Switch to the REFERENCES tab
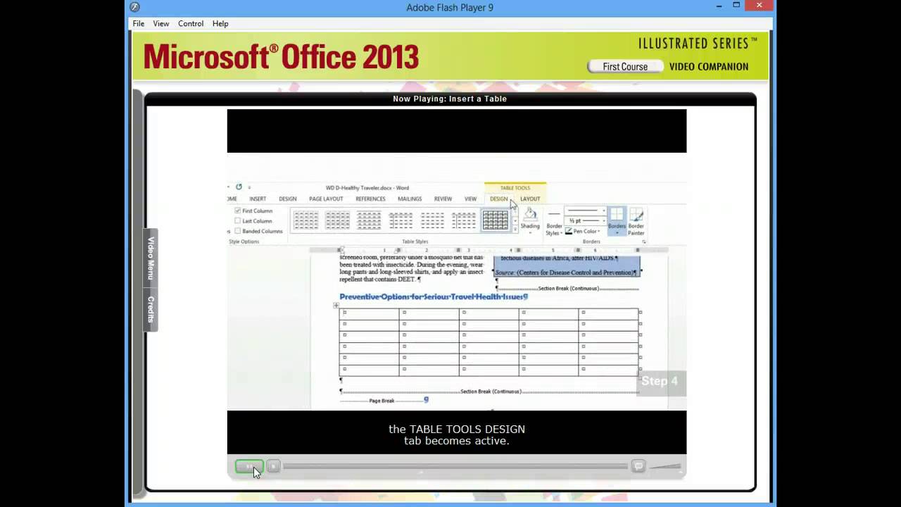Viewport: 901px width, 507px height. [370, 199]
